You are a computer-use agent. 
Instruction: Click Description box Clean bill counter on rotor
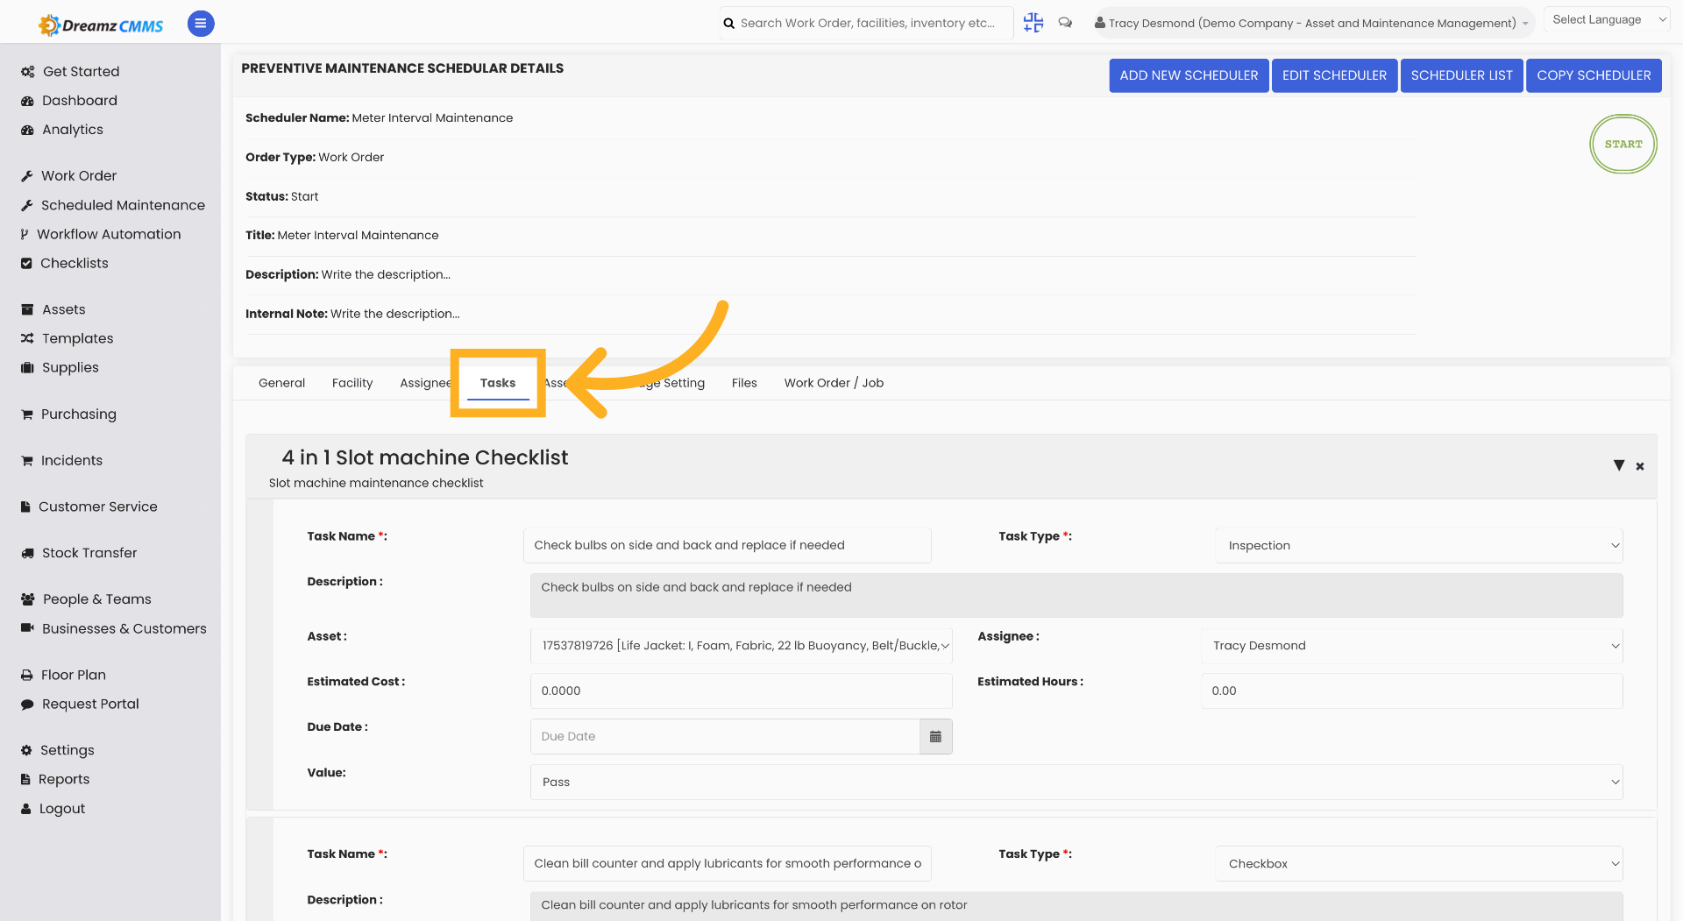(1076, 906)
